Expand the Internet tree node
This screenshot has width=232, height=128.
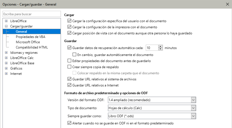(6, 73)
